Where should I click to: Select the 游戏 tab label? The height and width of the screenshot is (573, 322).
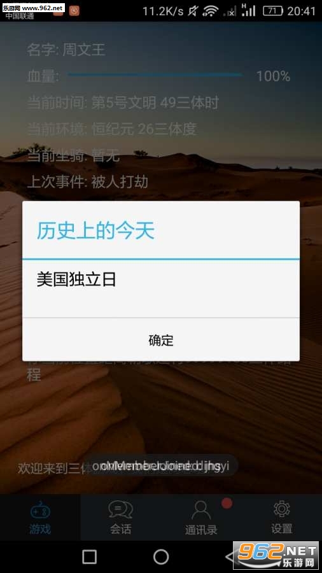[x=40, y=529]
